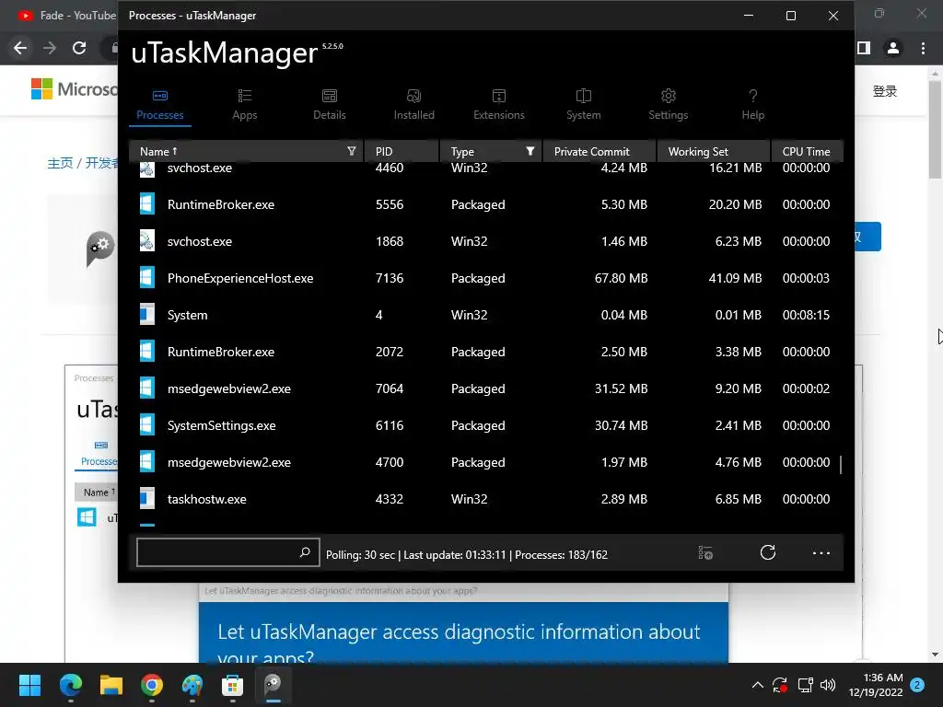The image size is (943, 707).
Task: Select RuntimeBroker.exe with PID 5556
Action: 486,204
